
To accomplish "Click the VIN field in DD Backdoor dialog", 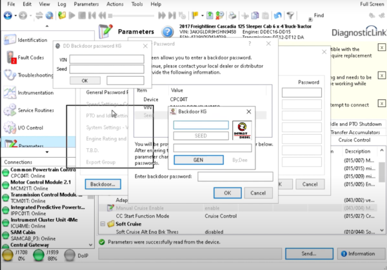I will pyautogui.click(x=106, y=59).
